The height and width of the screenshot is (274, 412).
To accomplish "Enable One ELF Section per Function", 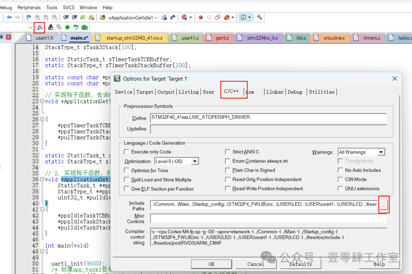I will tap(126, 189).
